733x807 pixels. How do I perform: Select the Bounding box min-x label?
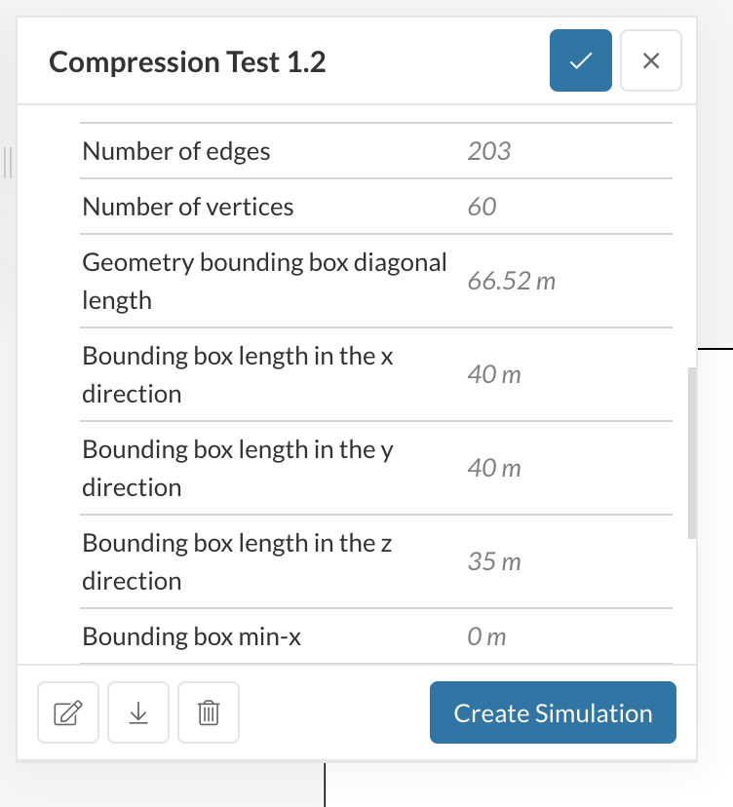click(x=192, y=637)
